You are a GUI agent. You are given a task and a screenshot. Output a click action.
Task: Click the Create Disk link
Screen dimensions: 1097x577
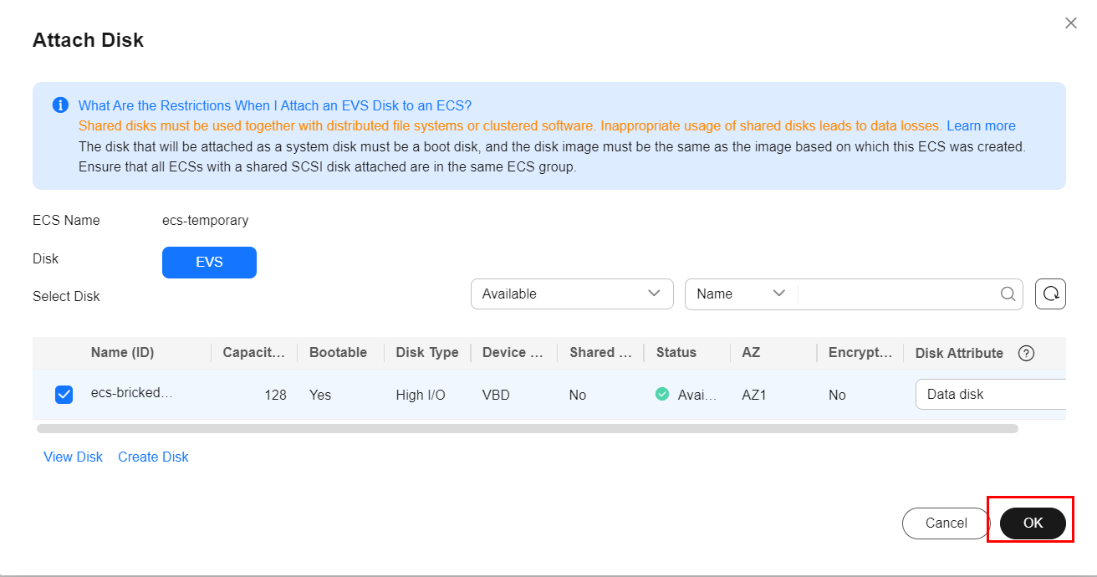pyautogui.click(x=153, y=457)
